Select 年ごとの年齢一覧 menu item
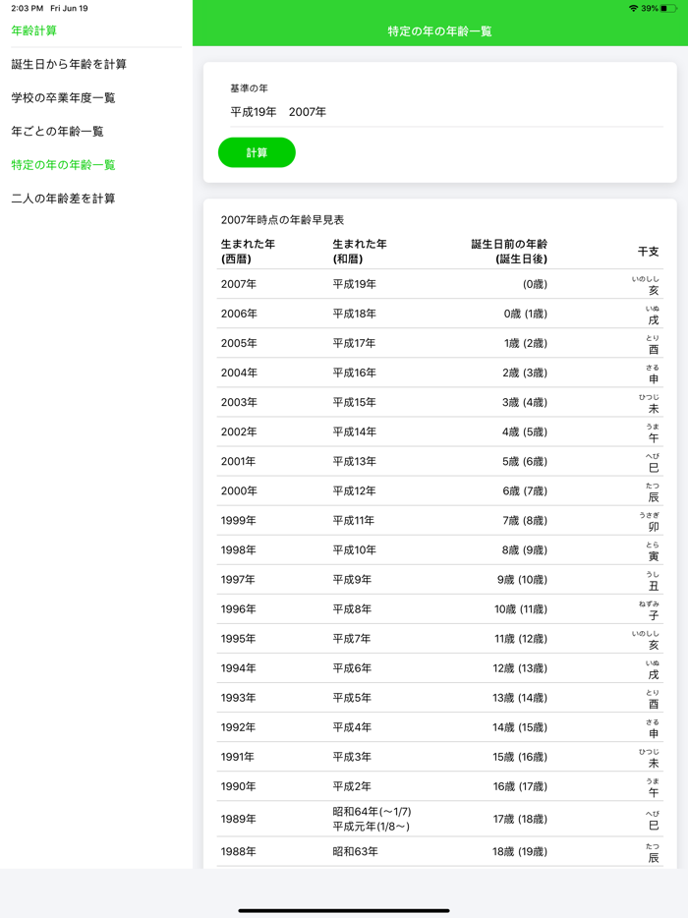 pos(57,131)
